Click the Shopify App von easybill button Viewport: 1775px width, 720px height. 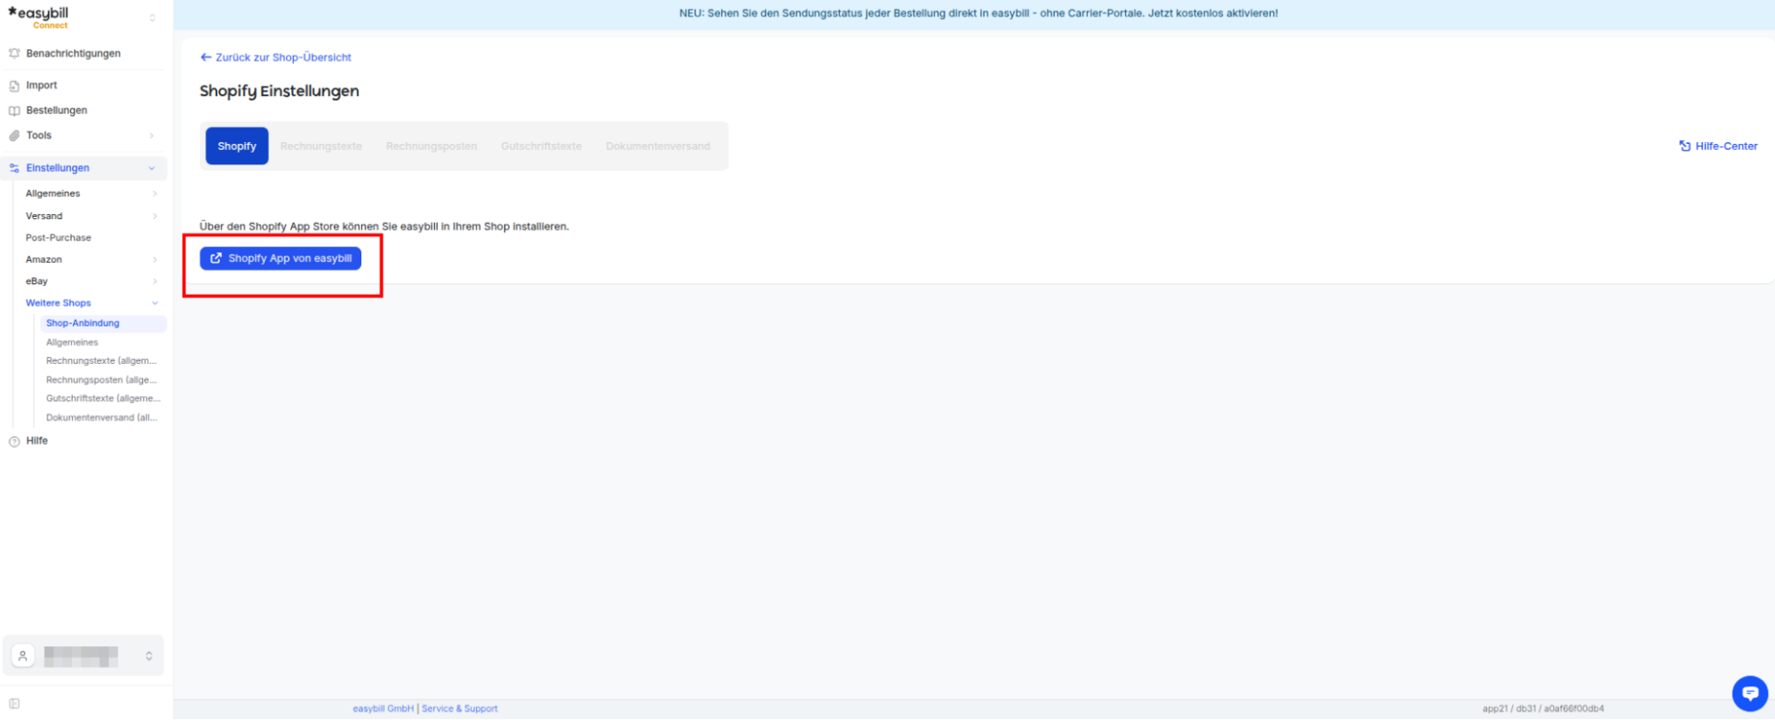pos(281,258)
